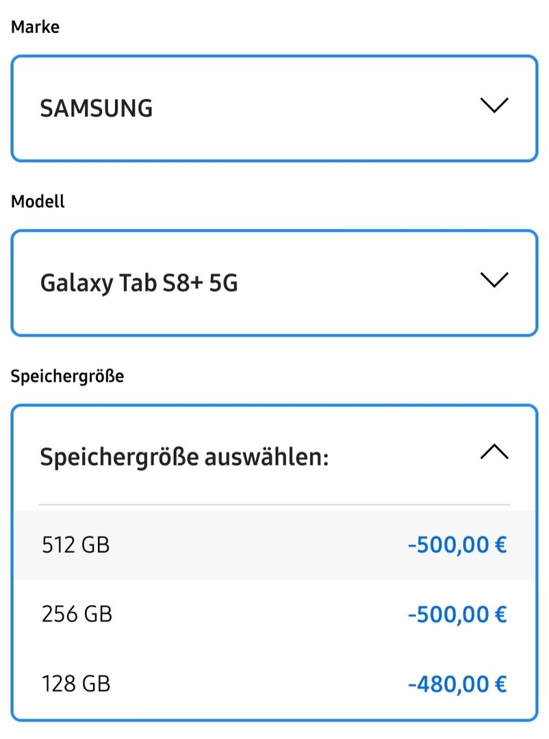The image size is (549, 739).
Task: Click the -480,00 € price for 128 GB
Action: [x=457, y=684]
